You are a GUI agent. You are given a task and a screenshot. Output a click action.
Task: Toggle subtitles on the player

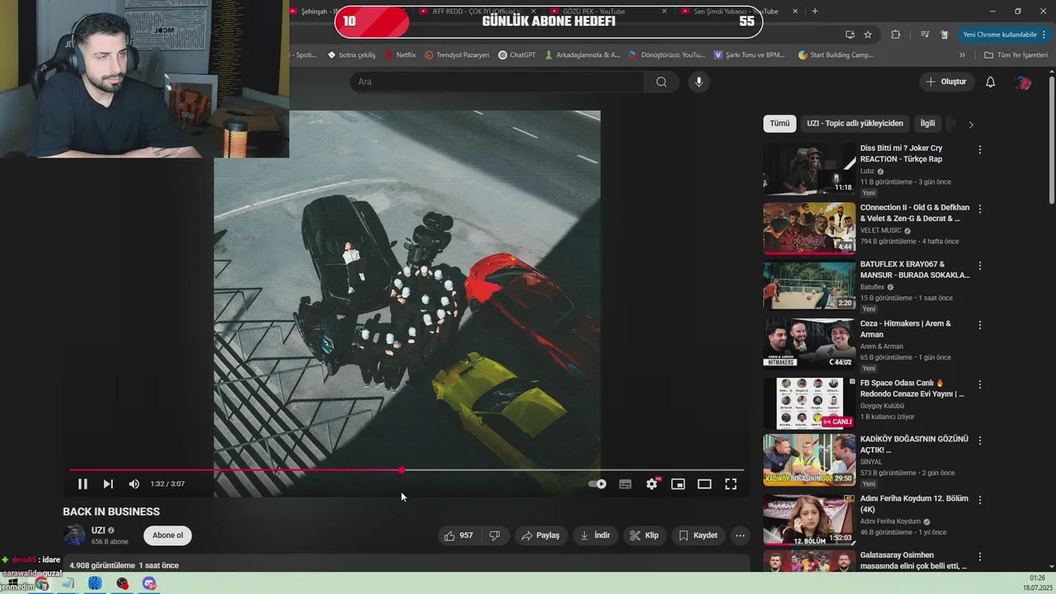(x=625, y=484)
